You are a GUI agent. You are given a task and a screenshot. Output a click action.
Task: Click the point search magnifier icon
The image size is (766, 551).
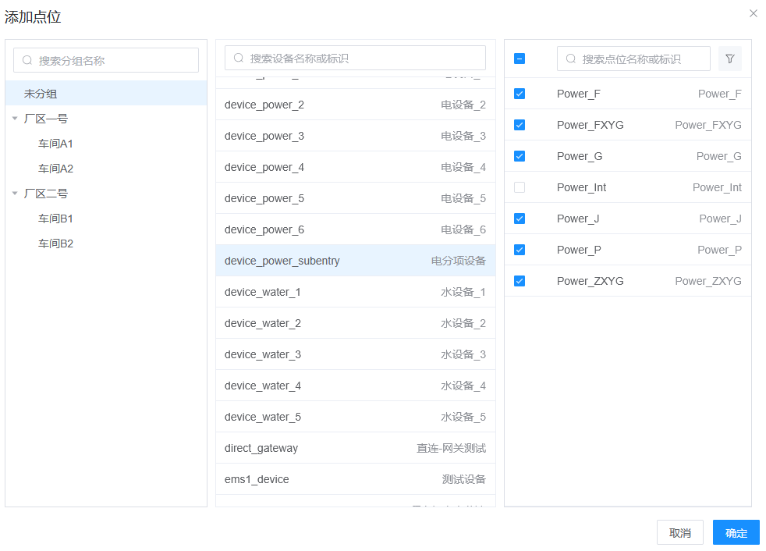coord(571,59)
